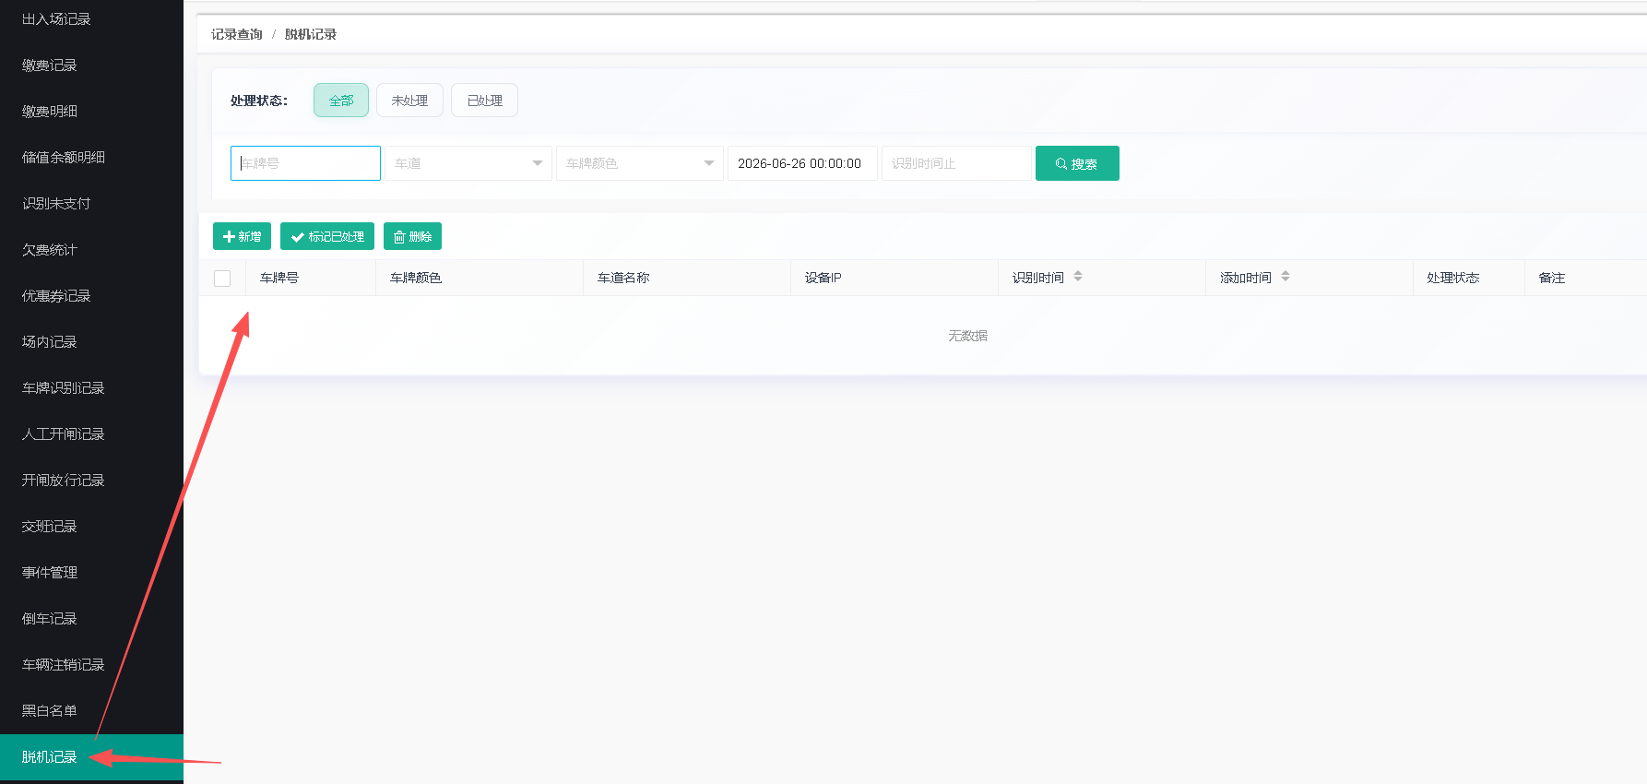
Task: Go to 缴费明细 menu item
Action: (x=50, y=112)
